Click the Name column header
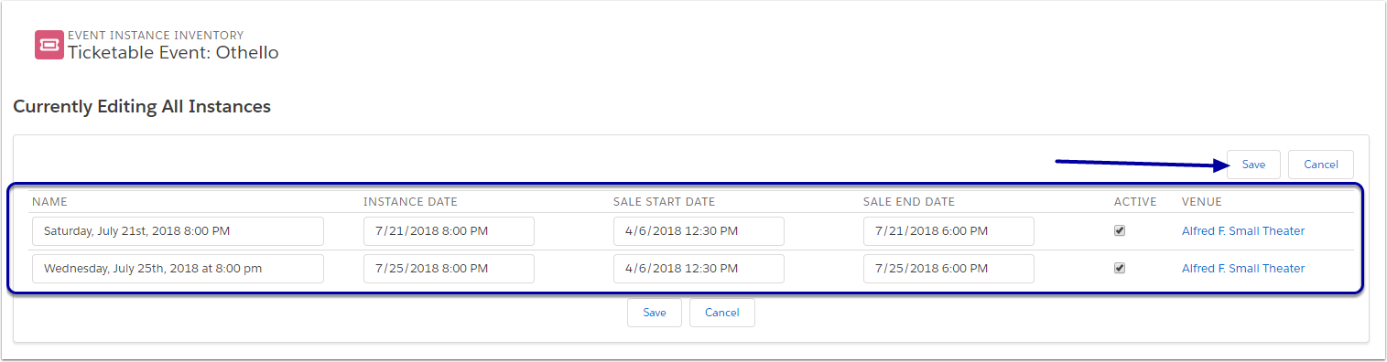The height and width of the screenshot is (362, 1387). click(x=49, y=202)
